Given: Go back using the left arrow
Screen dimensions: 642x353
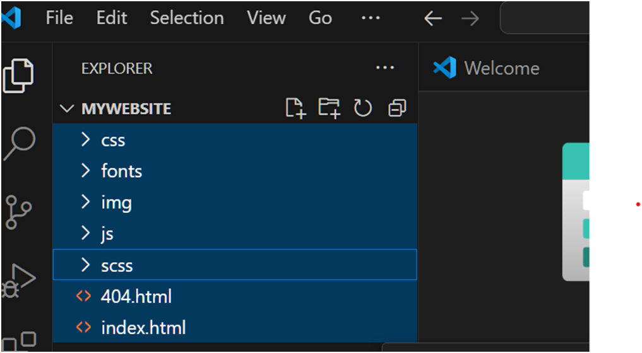Looking at the screenshot, I should pyautogui.click(x=433, y=18).
